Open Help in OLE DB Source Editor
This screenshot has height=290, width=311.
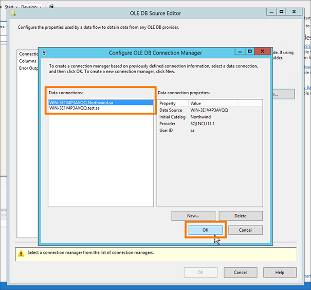tap(280, 272)
